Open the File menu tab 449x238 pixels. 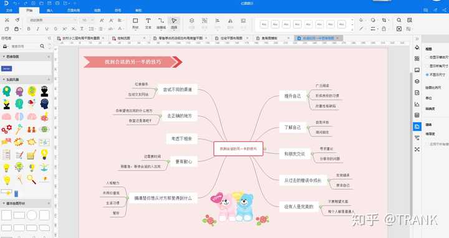pos(9,11)
